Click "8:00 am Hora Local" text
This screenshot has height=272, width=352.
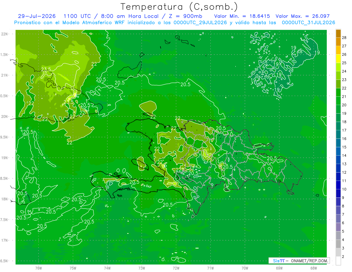point(130,16)
